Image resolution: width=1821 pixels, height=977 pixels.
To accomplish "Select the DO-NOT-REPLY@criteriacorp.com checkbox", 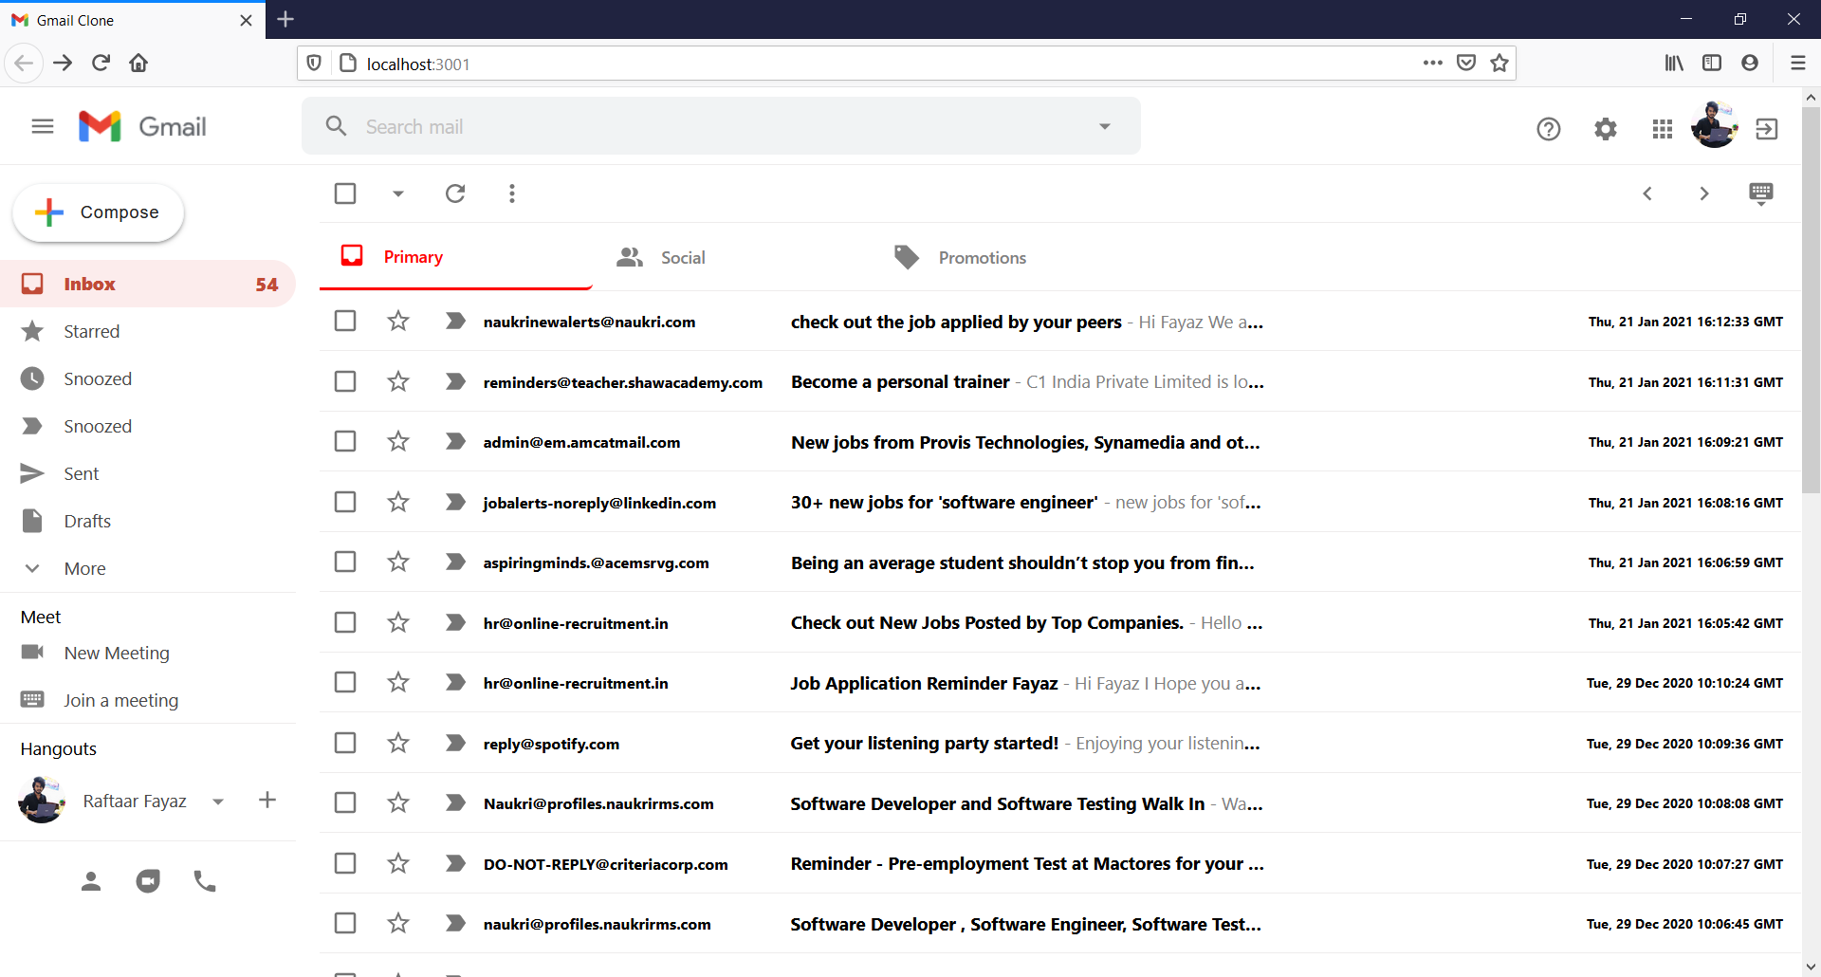I will pos(345,863).
